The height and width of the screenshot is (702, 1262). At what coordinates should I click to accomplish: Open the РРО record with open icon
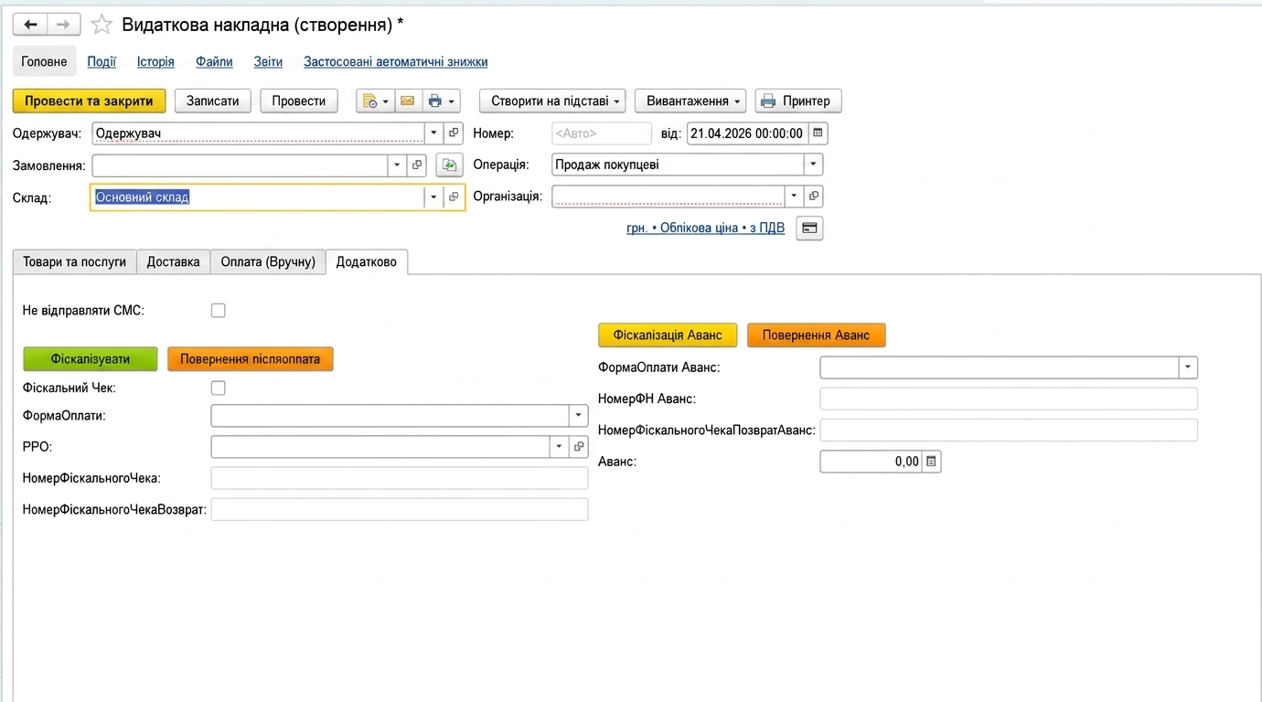coord(578,446)
